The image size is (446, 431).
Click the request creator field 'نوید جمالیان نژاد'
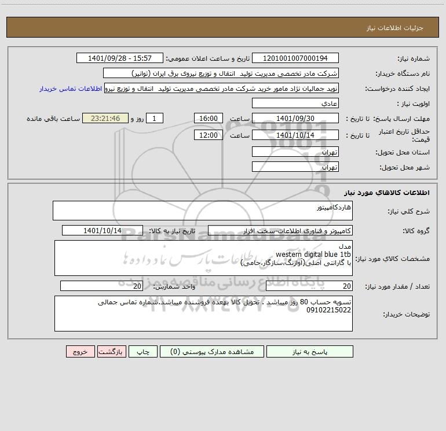click(222, 88)
